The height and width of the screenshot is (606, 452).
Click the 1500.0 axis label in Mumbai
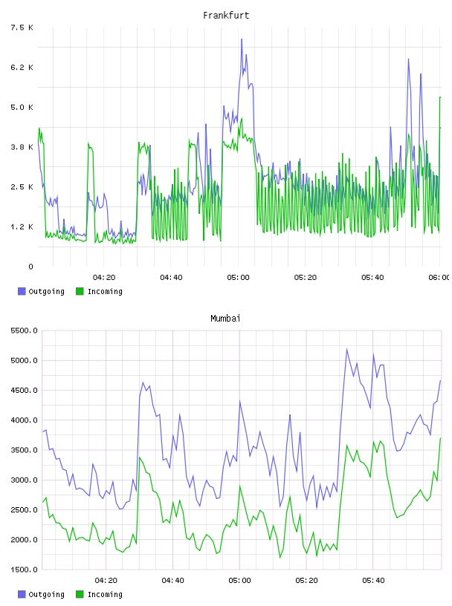tap(24, 570)
